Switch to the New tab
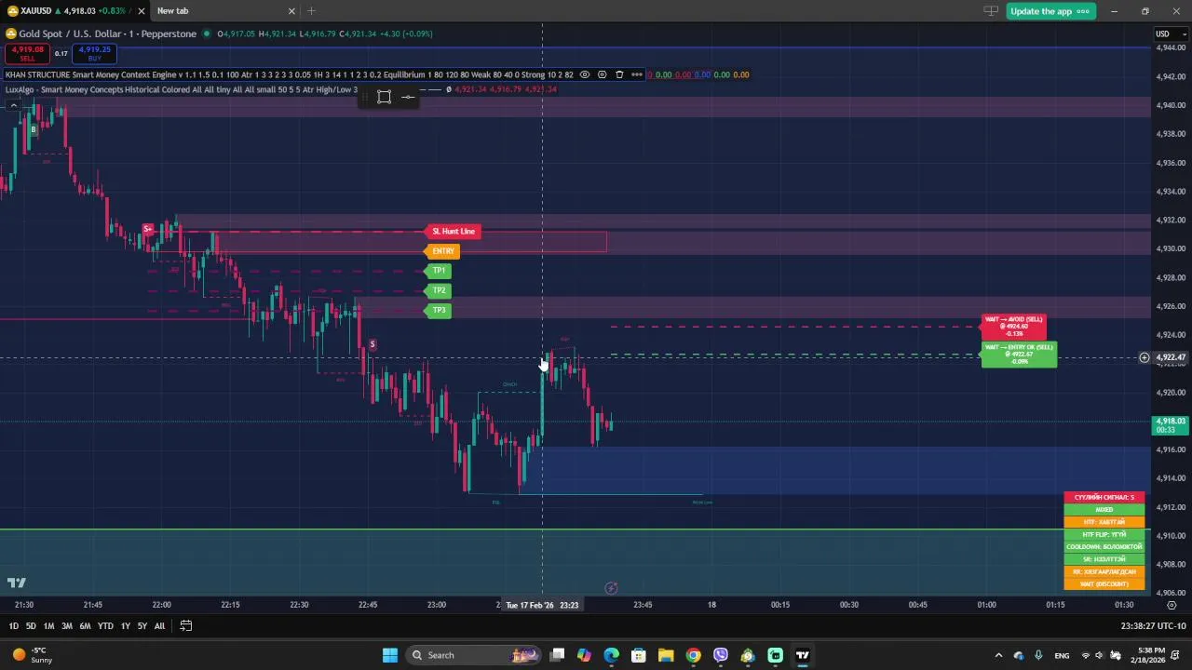Viewport: 1192px width, 670px height. pyautogui.click(x=172, y=11)
